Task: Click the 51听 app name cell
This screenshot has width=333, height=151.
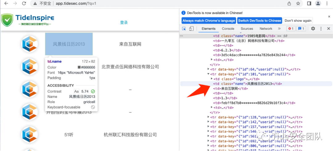Action: pos(69,135)
